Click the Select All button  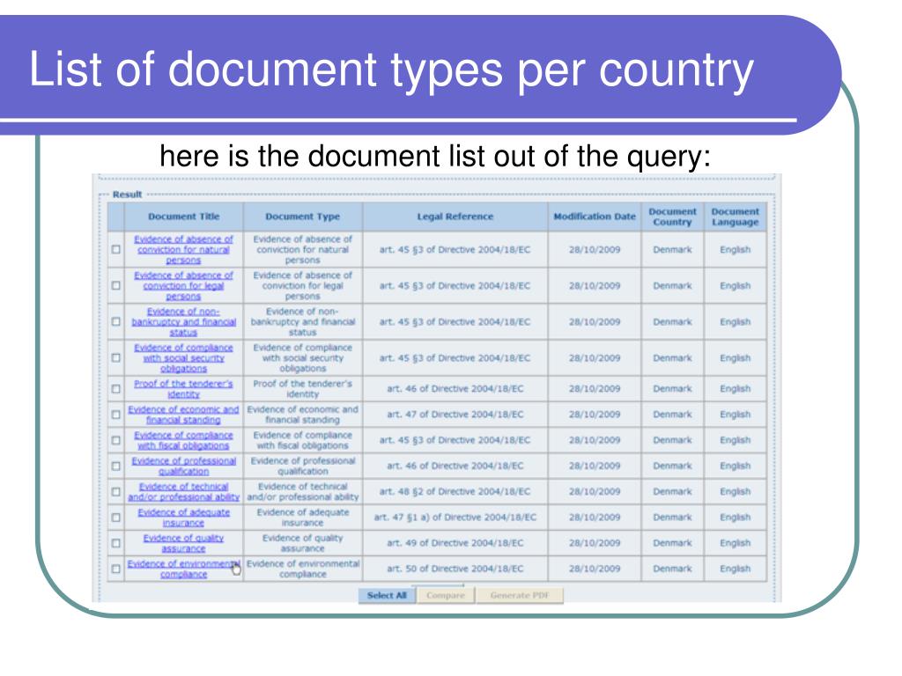[387, 596]
